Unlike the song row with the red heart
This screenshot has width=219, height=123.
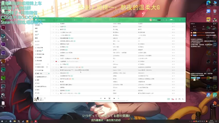pyautogui.click(x=56, y=61)
